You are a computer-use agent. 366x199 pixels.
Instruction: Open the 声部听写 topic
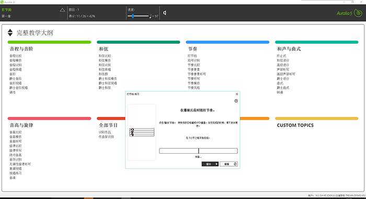pos(283,69)
